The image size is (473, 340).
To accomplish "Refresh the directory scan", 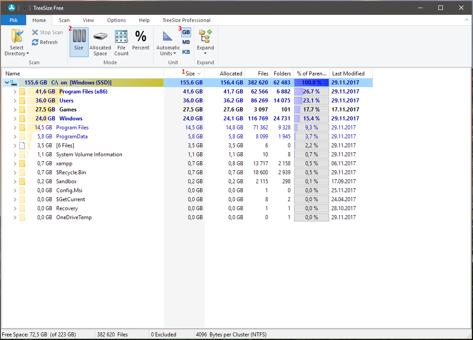I will (x=45, y=42).
